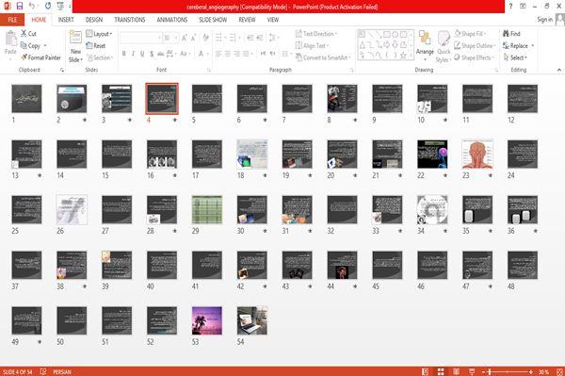565x376 pixels.
Task: Switch to Reading View in status bar
Action: click(x=456, y=371)
